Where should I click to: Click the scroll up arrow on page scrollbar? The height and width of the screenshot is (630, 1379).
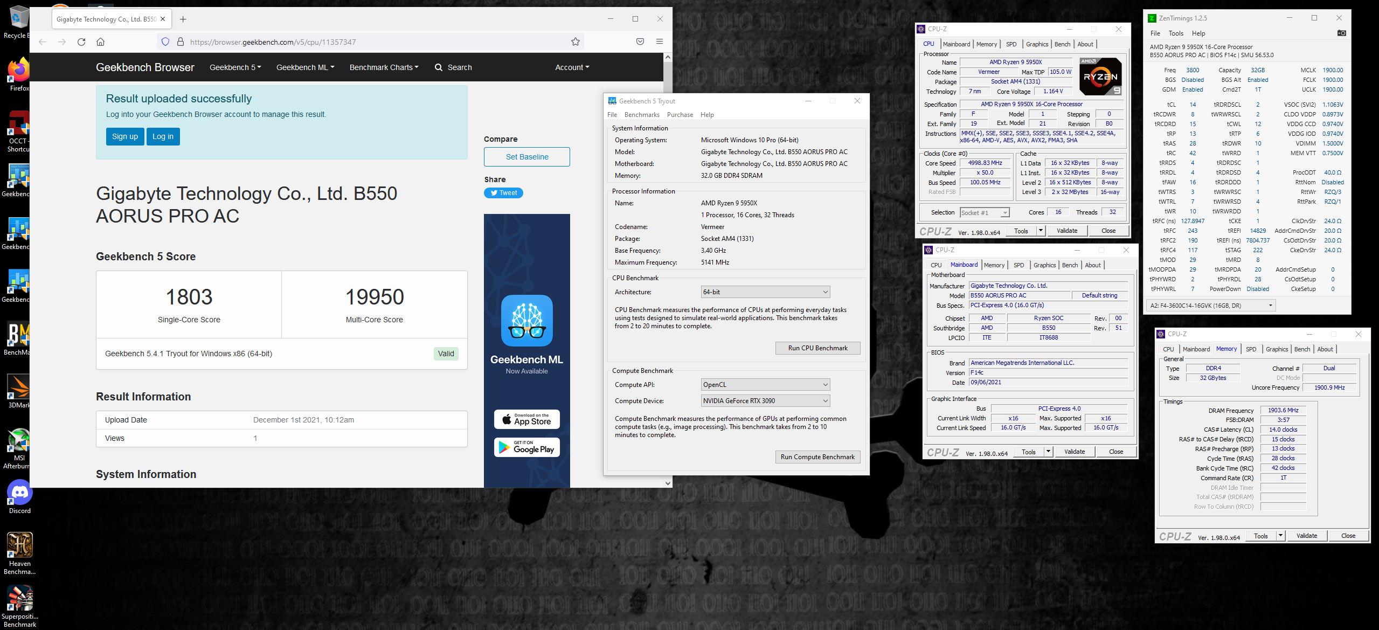(668, 57)
